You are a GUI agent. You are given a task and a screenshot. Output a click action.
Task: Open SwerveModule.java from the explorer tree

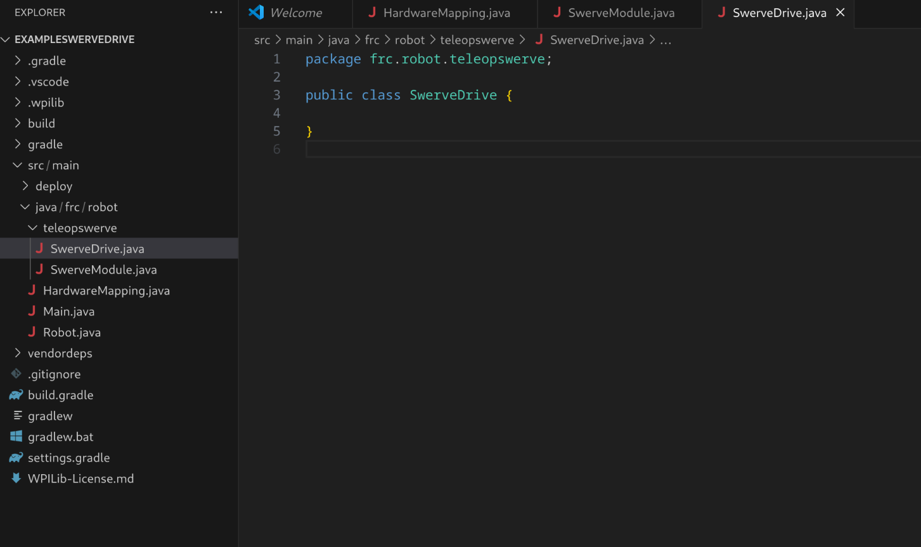tap(119, 270)
